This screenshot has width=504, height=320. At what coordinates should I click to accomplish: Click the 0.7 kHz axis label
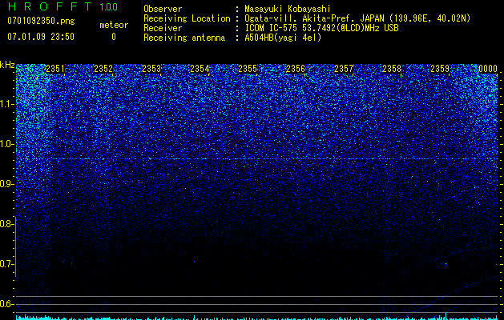[7, 264]
